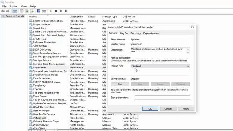Click the gear icon beside Smart Card
Viewport: 233px width, 131px height.
point(31,28)
